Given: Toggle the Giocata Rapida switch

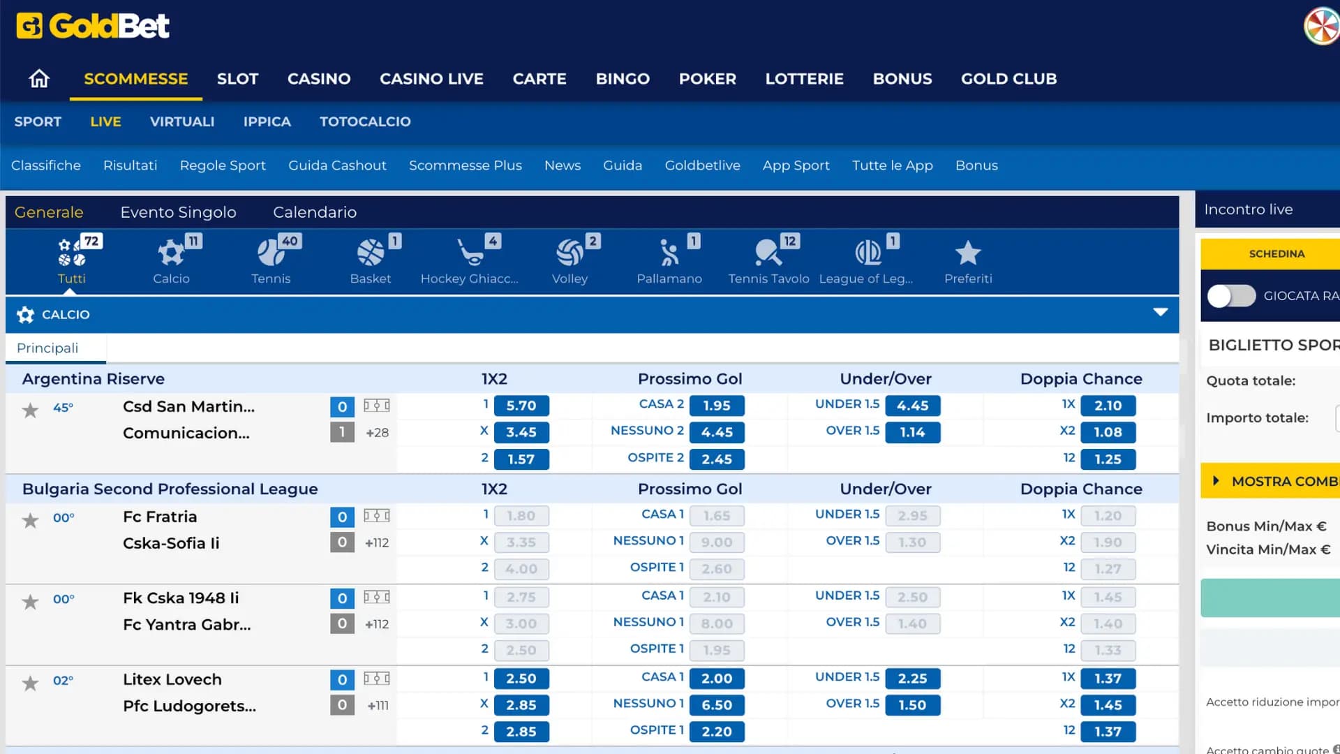Looking at the screenshot, I should (1231, 296).
